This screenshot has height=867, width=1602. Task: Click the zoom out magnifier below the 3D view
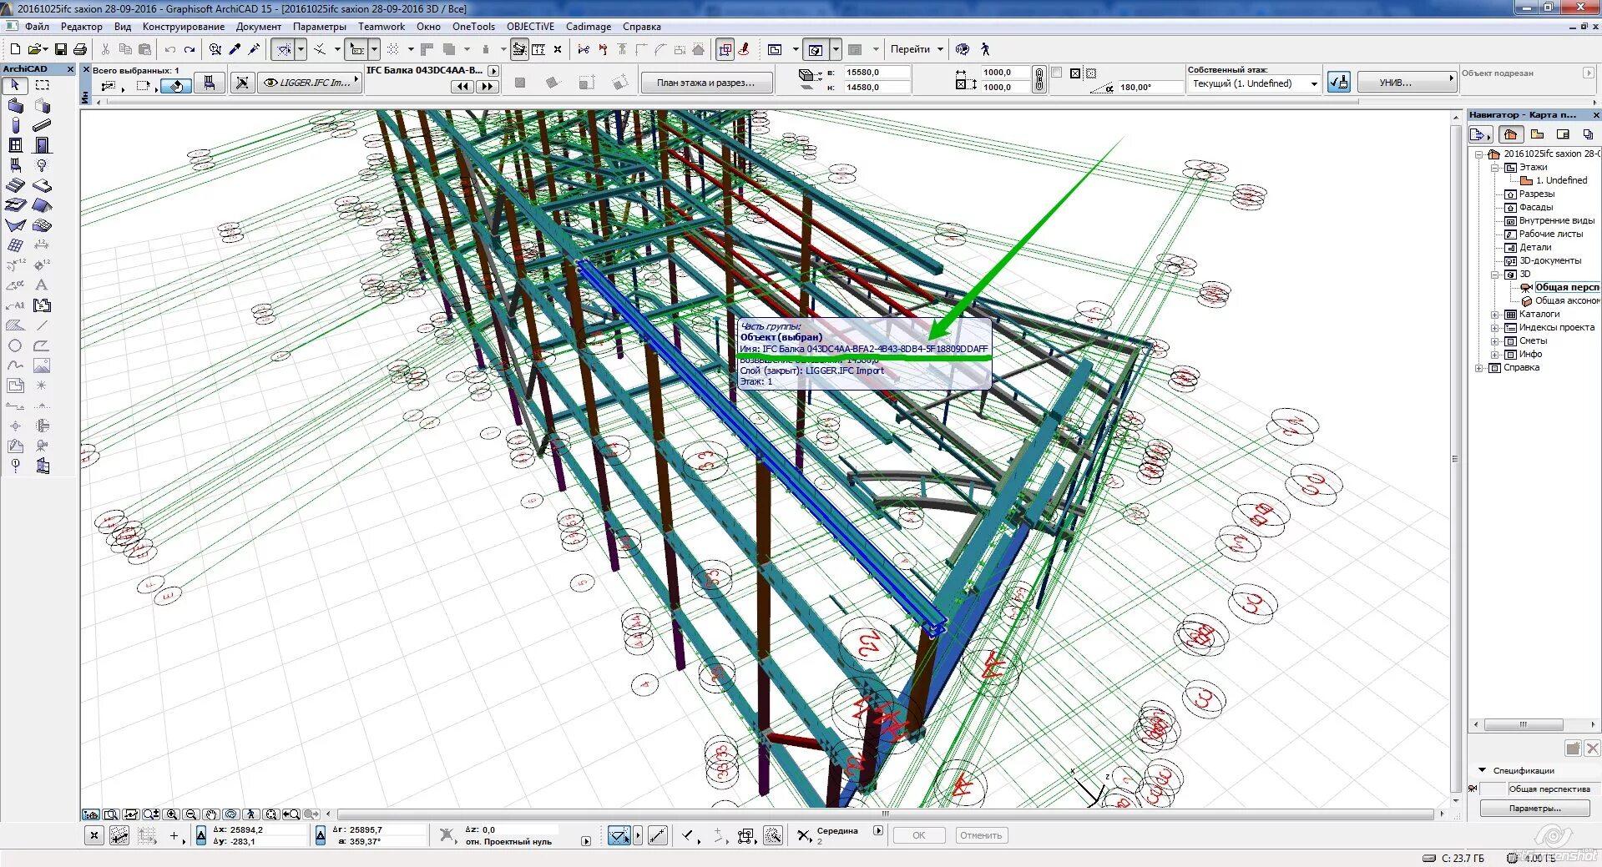(191, 814)
